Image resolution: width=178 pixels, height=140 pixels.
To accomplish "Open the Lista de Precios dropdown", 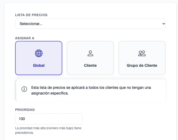I will [x=90, y=24].
